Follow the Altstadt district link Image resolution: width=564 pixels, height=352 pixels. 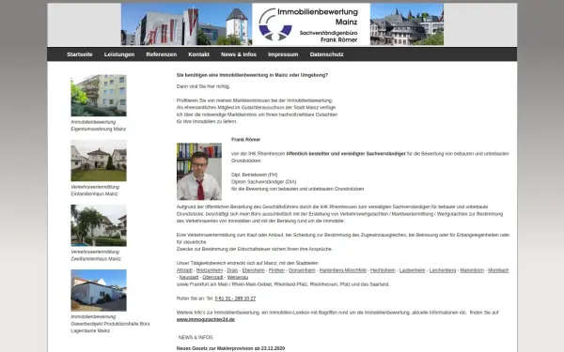click(x=184, y=270)
